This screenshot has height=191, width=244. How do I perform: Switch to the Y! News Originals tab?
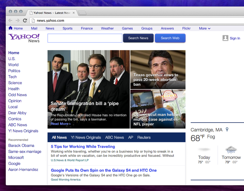(86, 137)
